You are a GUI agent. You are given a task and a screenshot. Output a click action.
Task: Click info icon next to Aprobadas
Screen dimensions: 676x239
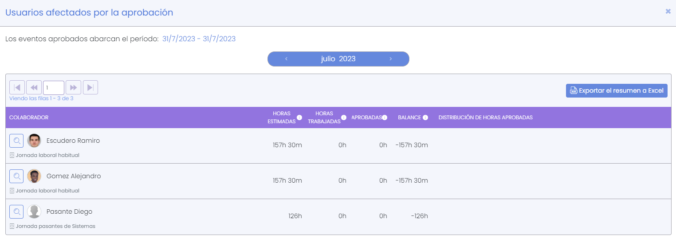pyautogui.click(x=385, y=118)
